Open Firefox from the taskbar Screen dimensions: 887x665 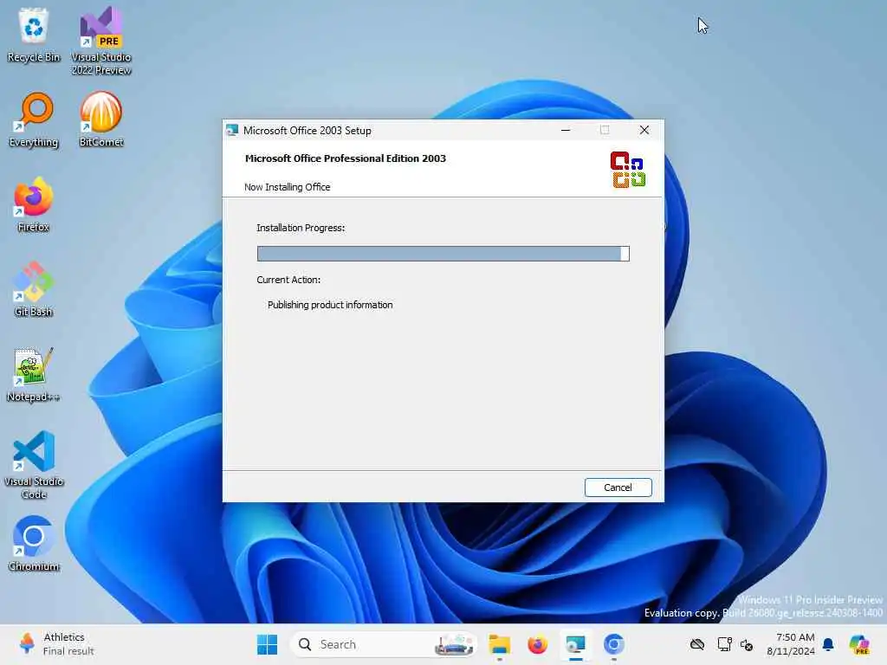(x=537, y=644)
